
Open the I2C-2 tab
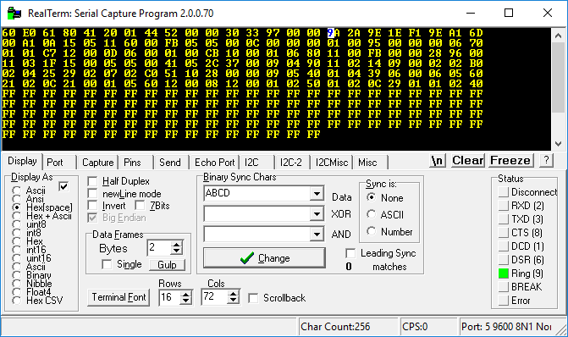coord(291,163)
